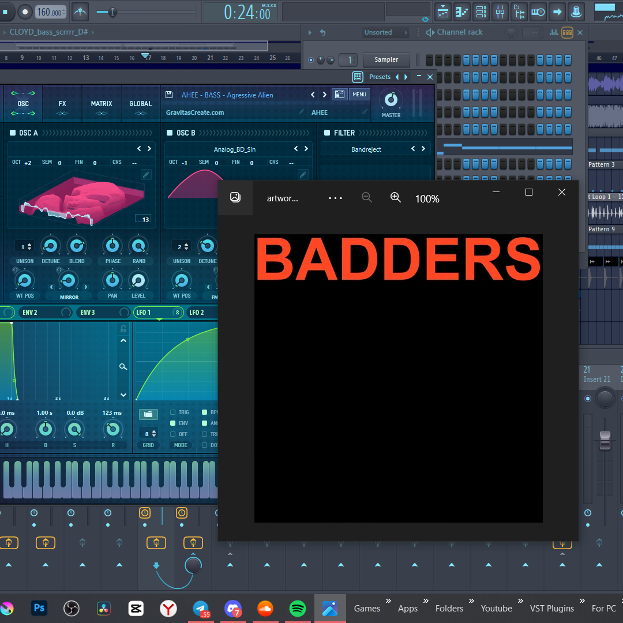Click the next-preset arrow beside Agressive Alien
Screen dimensions: 623x623
[x=324, y=95]
